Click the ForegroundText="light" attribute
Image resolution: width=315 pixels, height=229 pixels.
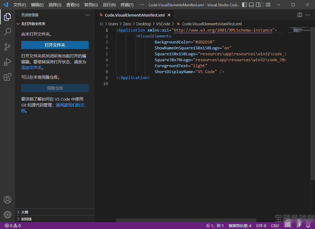(181, 66)
